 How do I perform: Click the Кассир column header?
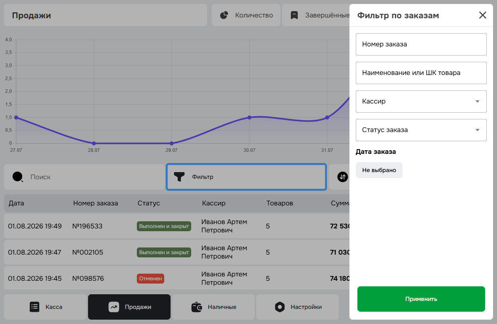click(214, 203)
